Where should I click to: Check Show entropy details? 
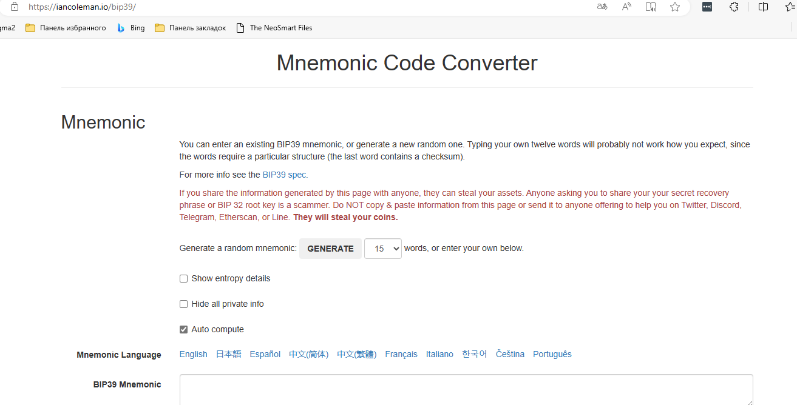point(183,279)
